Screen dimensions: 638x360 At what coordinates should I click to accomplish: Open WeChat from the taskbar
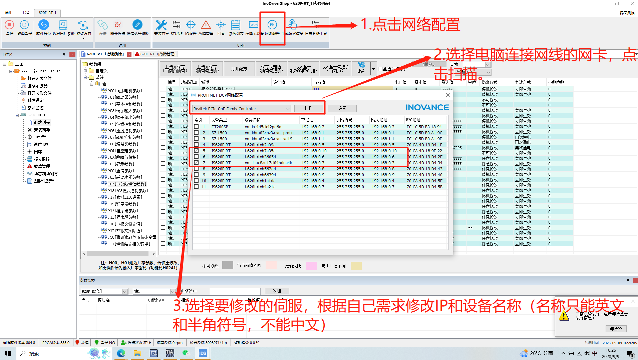[186, 353]
